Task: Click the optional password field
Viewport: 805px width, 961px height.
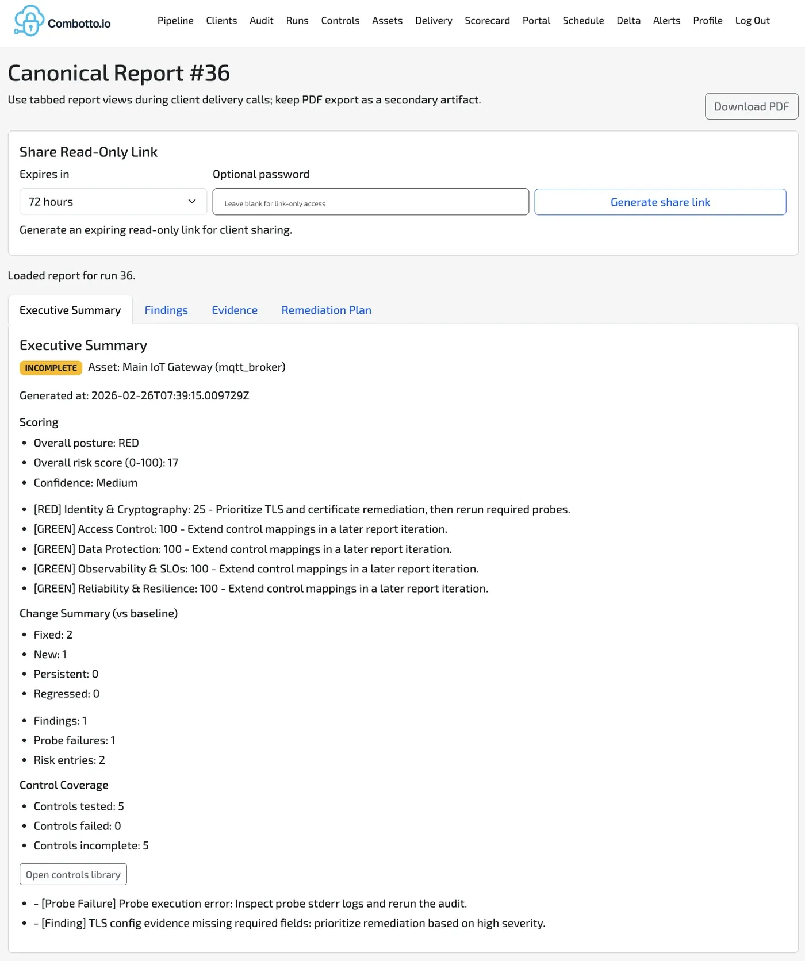Action: (x=370, y=201)
